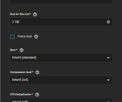Place the cursor after the 2 TiB text

pos(20,22)
